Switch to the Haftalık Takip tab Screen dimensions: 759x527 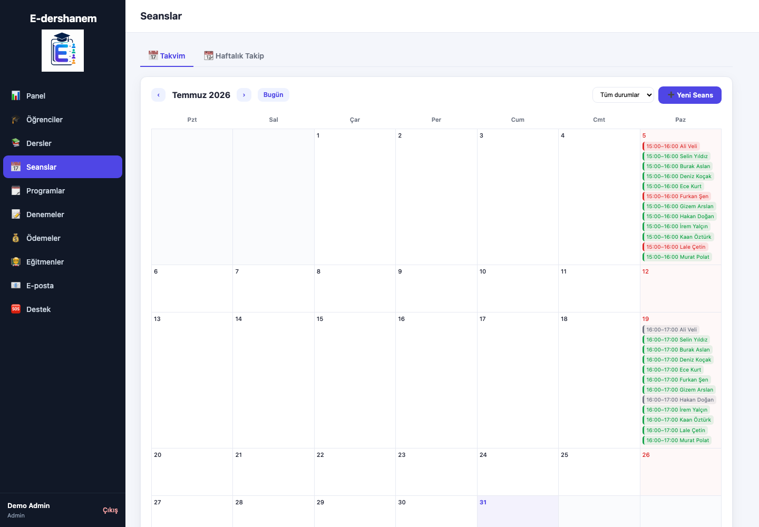[234, 56]
